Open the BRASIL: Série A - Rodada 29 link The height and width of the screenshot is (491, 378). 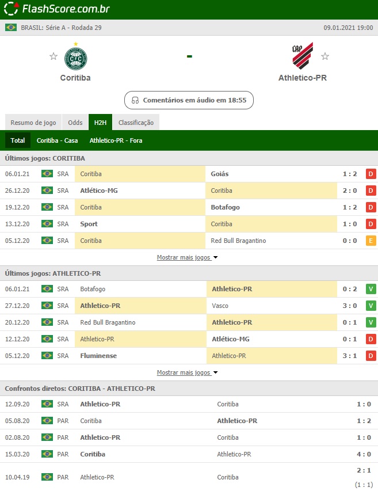pos(62,28)
